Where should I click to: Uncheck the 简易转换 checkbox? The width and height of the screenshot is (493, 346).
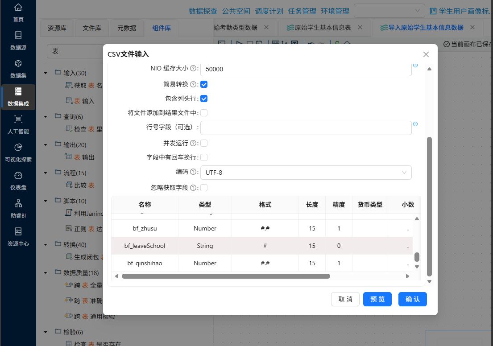click(x=204, y=84)
